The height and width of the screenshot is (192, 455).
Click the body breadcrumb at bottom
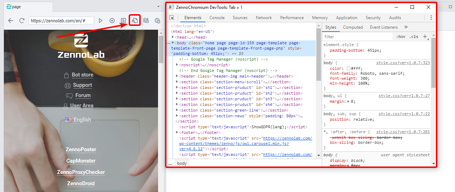tap(182, 163)
